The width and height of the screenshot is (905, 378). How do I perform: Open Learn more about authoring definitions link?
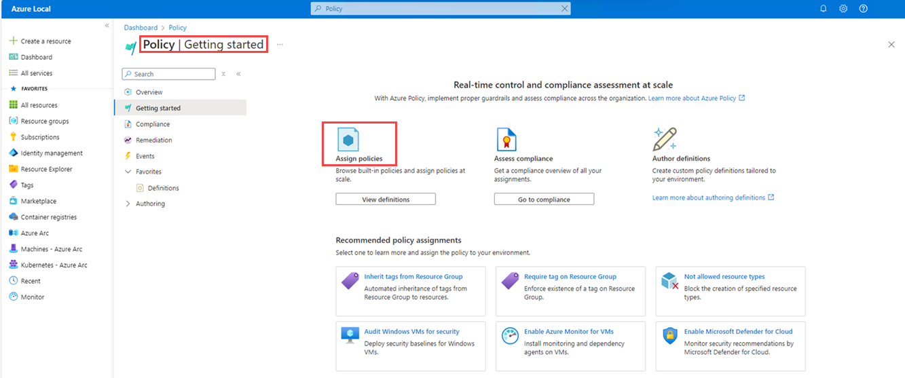tap(709, 197)
